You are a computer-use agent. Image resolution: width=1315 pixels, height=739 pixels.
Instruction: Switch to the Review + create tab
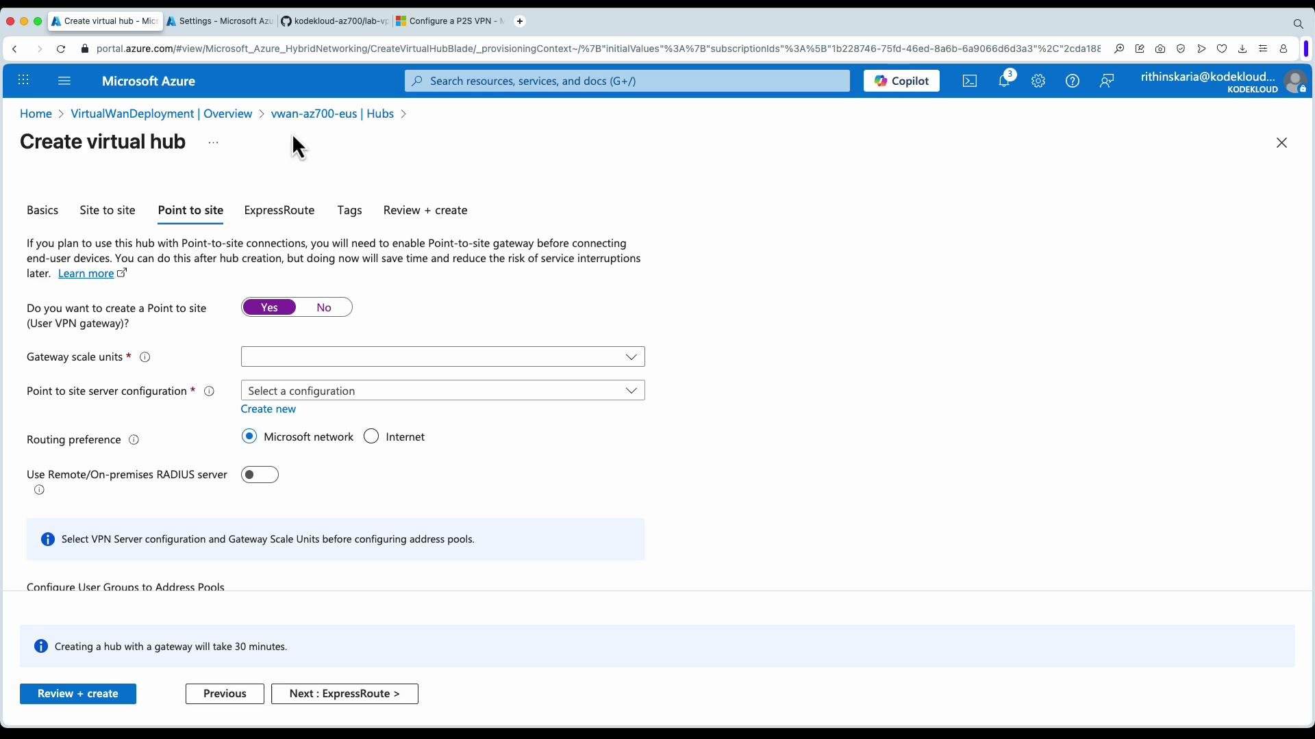[425, 211]
